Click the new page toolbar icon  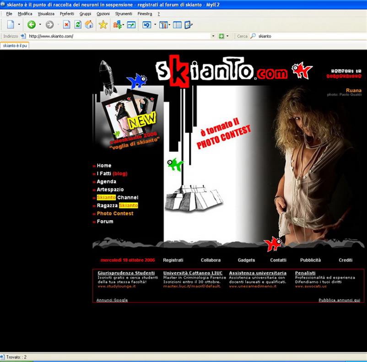click(11, 24)
